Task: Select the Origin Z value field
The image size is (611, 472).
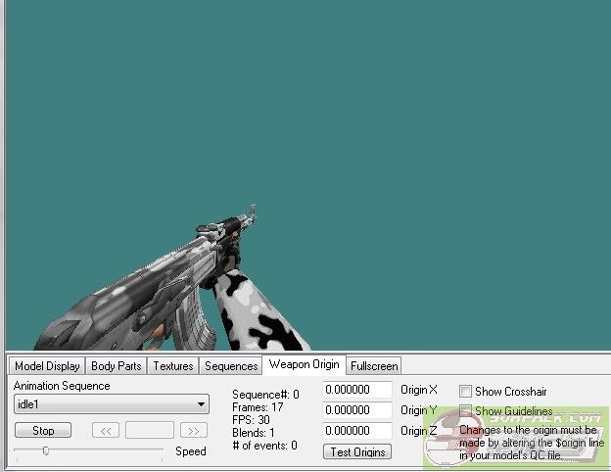Action: pos(357,431)
